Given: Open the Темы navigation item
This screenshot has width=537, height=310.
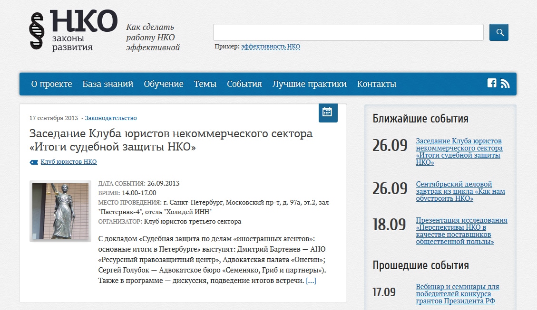Looking at the screenshot, I should point(205,84).
